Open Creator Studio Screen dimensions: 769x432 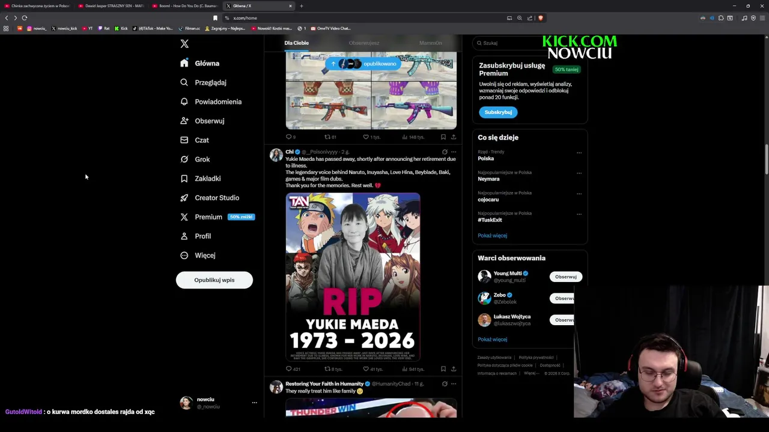coord(210,197)
